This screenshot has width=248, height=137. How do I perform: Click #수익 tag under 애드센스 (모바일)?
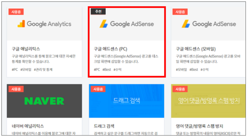tap(205, 70)
